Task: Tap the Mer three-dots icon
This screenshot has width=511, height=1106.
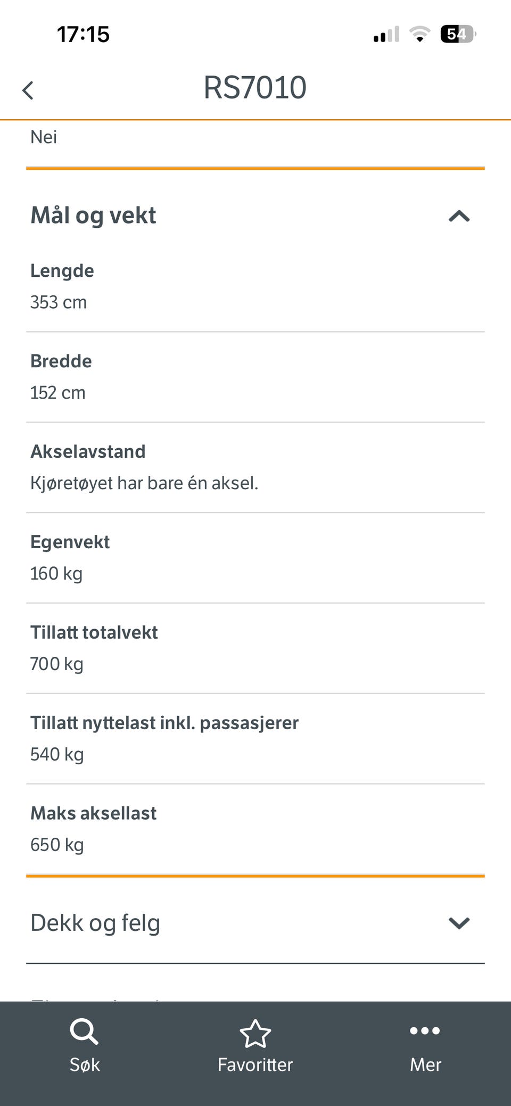Action: tap(425, 1031)
